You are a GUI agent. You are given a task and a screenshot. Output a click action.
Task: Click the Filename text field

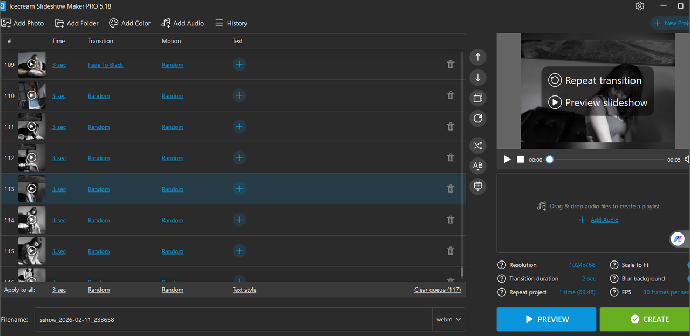pyautogui.click(x=233, y=319)
